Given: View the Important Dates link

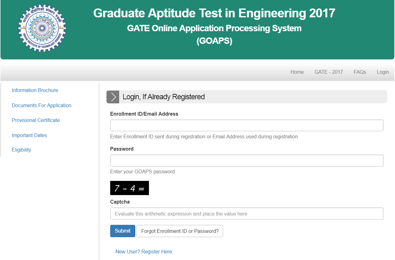Looking at the screenshot, I should point(29,135).
